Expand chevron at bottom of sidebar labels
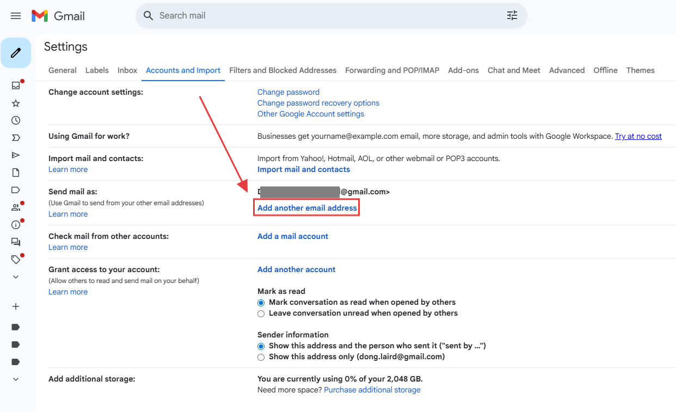 point(16,379)
